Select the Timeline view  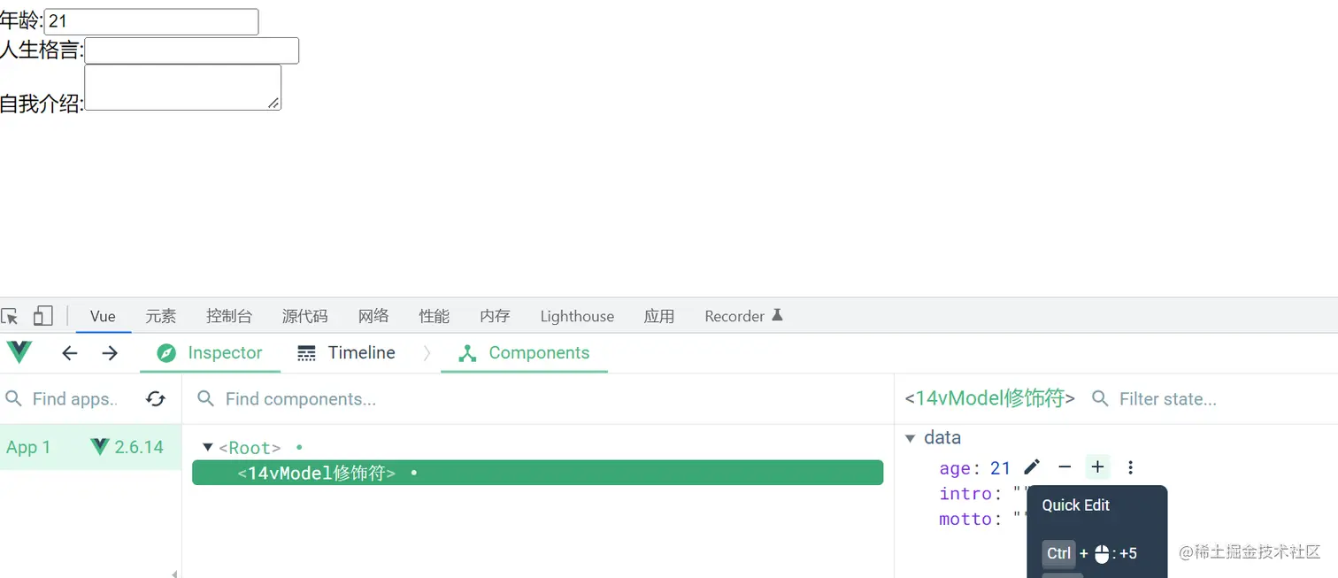click(x=346, y=353)
